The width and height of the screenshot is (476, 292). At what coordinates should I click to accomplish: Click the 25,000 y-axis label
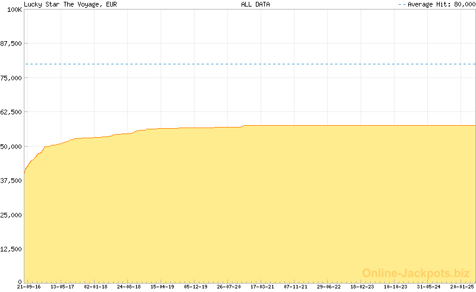pos(11,215)
